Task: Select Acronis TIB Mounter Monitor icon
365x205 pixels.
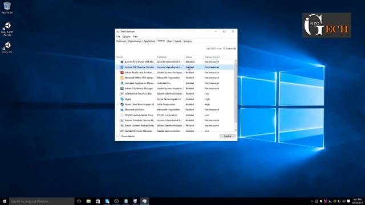Action: (x=121, y=67)
